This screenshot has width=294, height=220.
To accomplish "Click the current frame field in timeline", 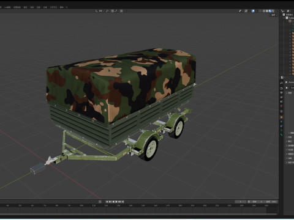I will tap(240, 202).
